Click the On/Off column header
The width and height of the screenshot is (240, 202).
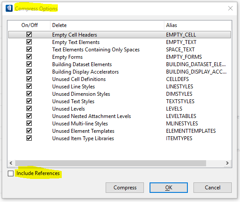coord(29,25)
